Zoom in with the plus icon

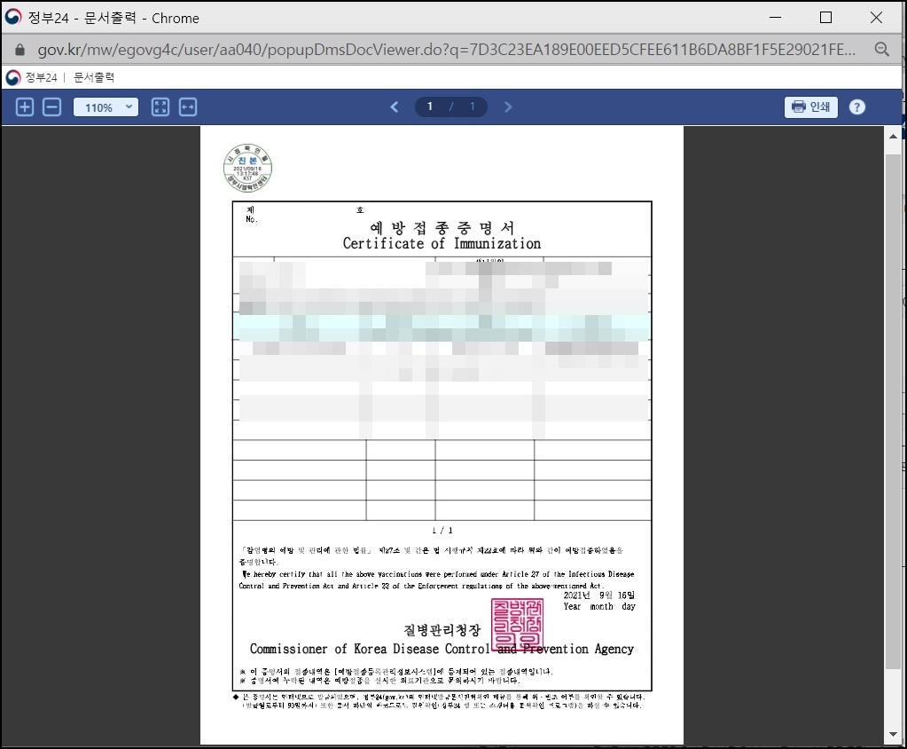click(24, 107)
